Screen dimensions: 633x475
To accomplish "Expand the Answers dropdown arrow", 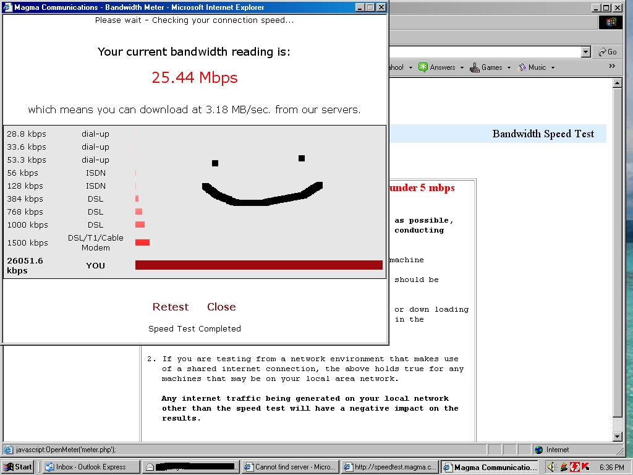I will click(x=462, y=67).
